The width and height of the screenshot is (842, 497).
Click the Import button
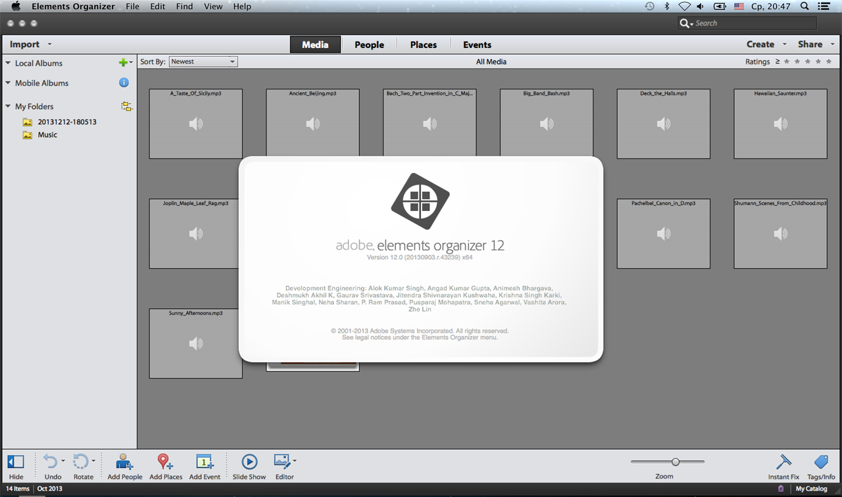25,44
